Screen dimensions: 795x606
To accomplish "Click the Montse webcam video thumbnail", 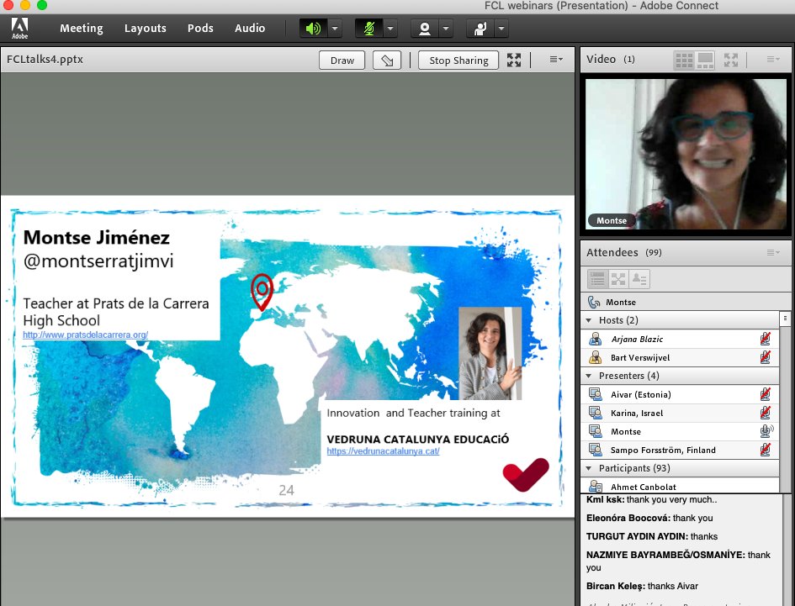I will tap(686, 154).
